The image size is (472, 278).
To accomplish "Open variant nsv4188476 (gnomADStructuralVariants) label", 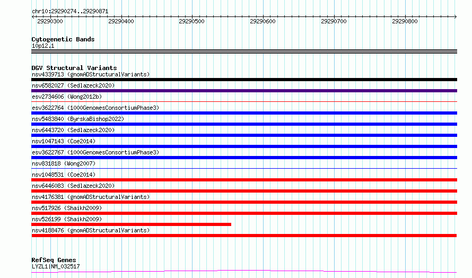I will click(91, 230).
